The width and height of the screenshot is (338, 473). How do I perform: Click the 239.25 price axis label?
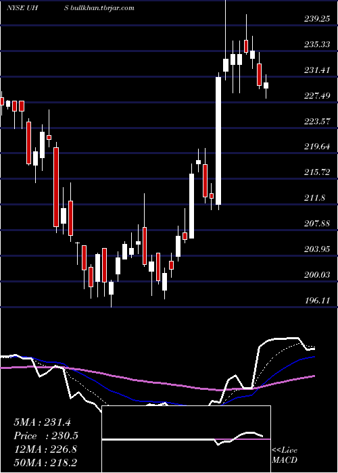point(317,19)
